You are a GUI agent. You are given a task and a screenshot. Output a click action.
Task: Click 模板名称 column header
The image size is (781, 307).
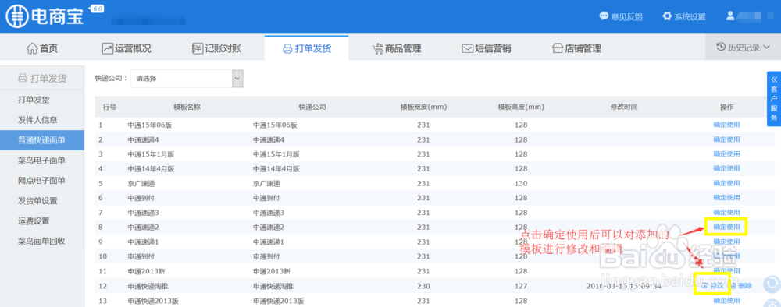(x=187, y=107)
